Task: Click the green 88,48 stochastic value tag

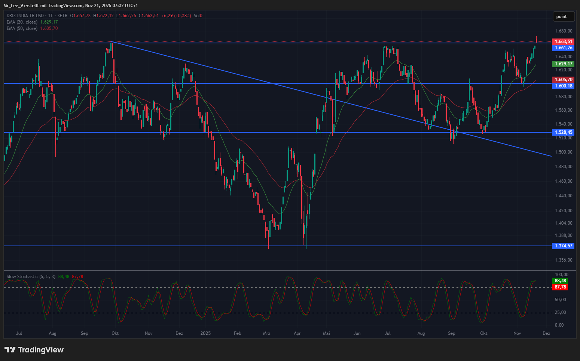Action: (x=560, y=281)
